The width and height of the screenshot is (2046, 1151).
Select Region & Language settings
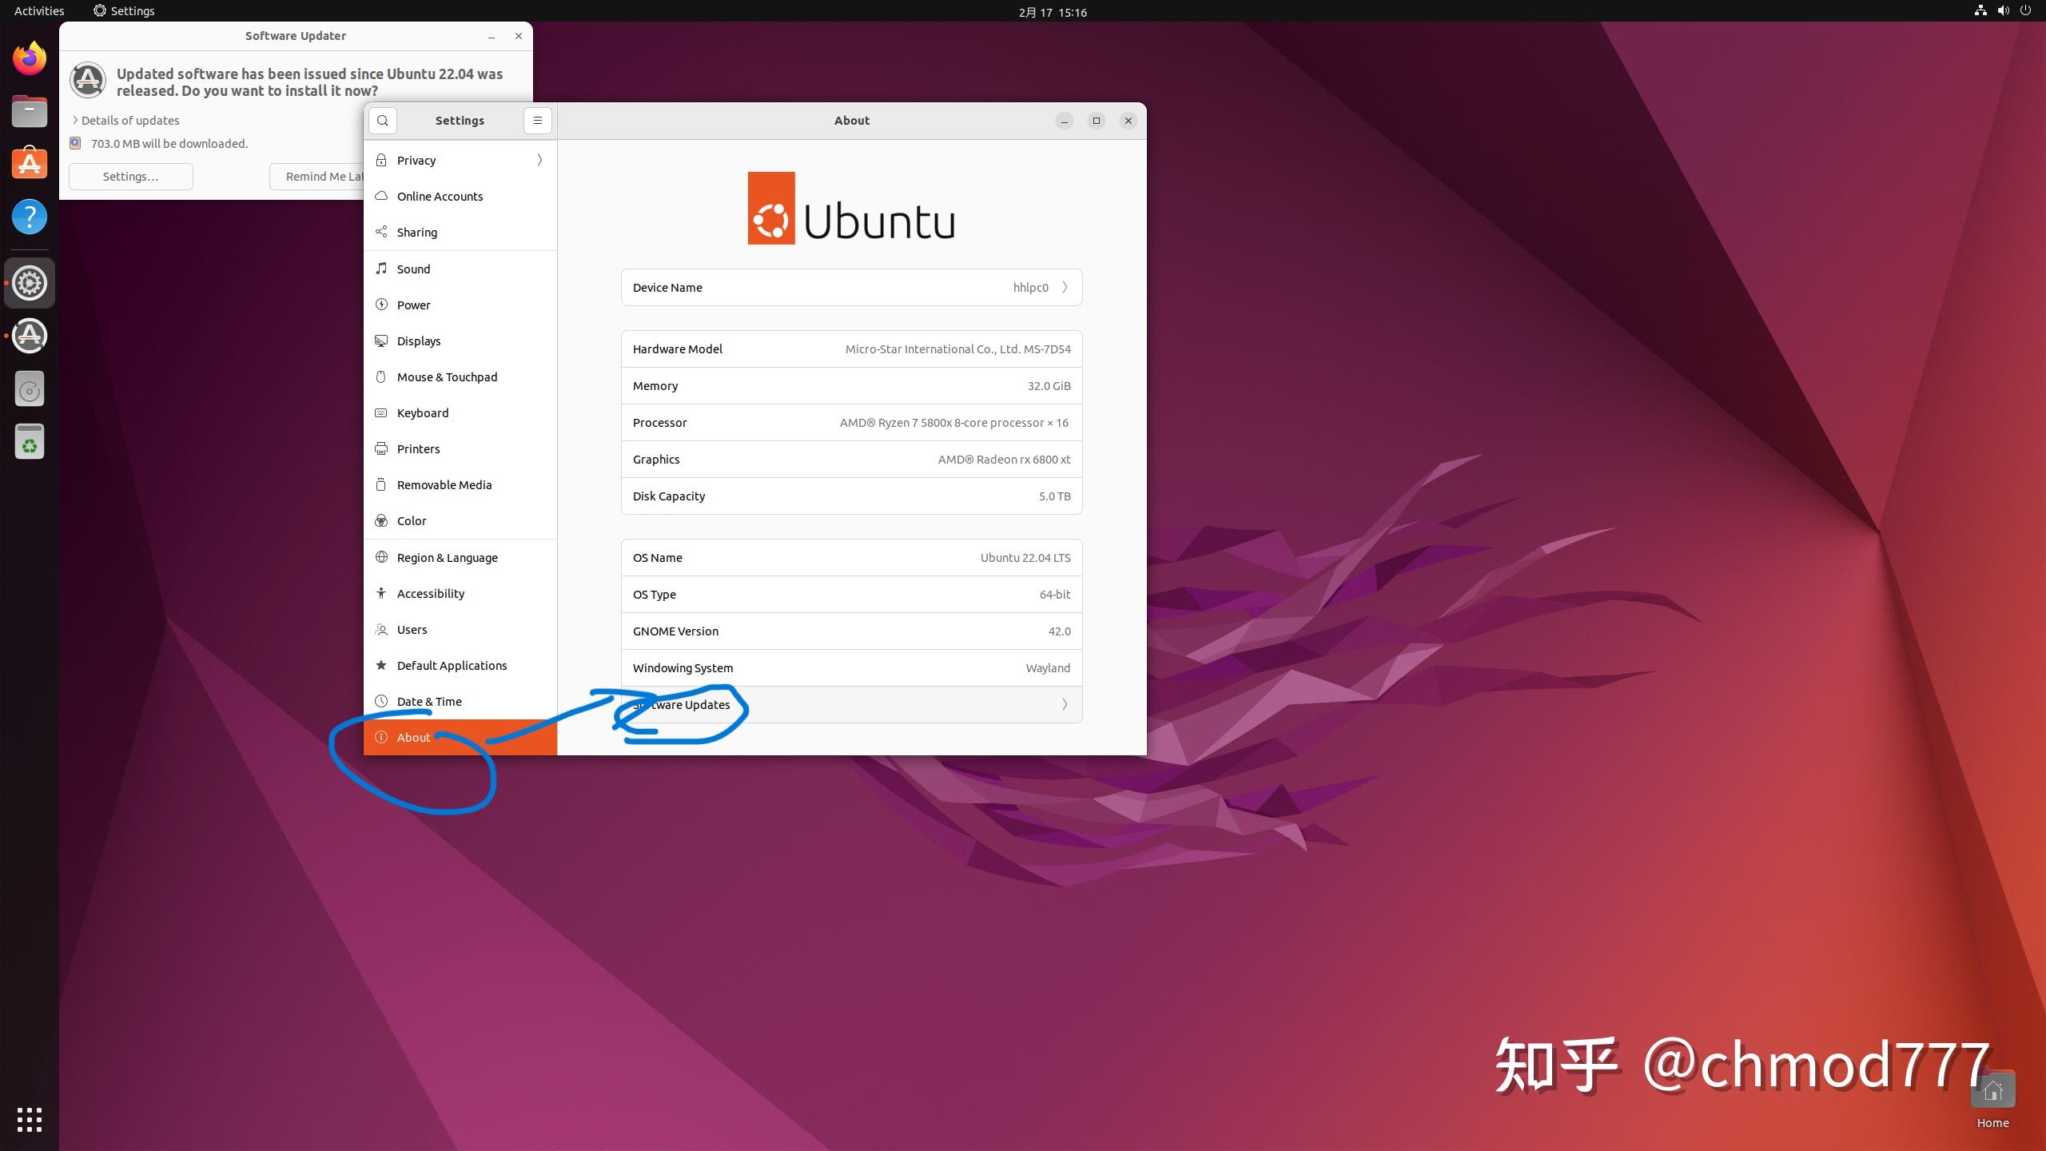click(x=447, y=558)
